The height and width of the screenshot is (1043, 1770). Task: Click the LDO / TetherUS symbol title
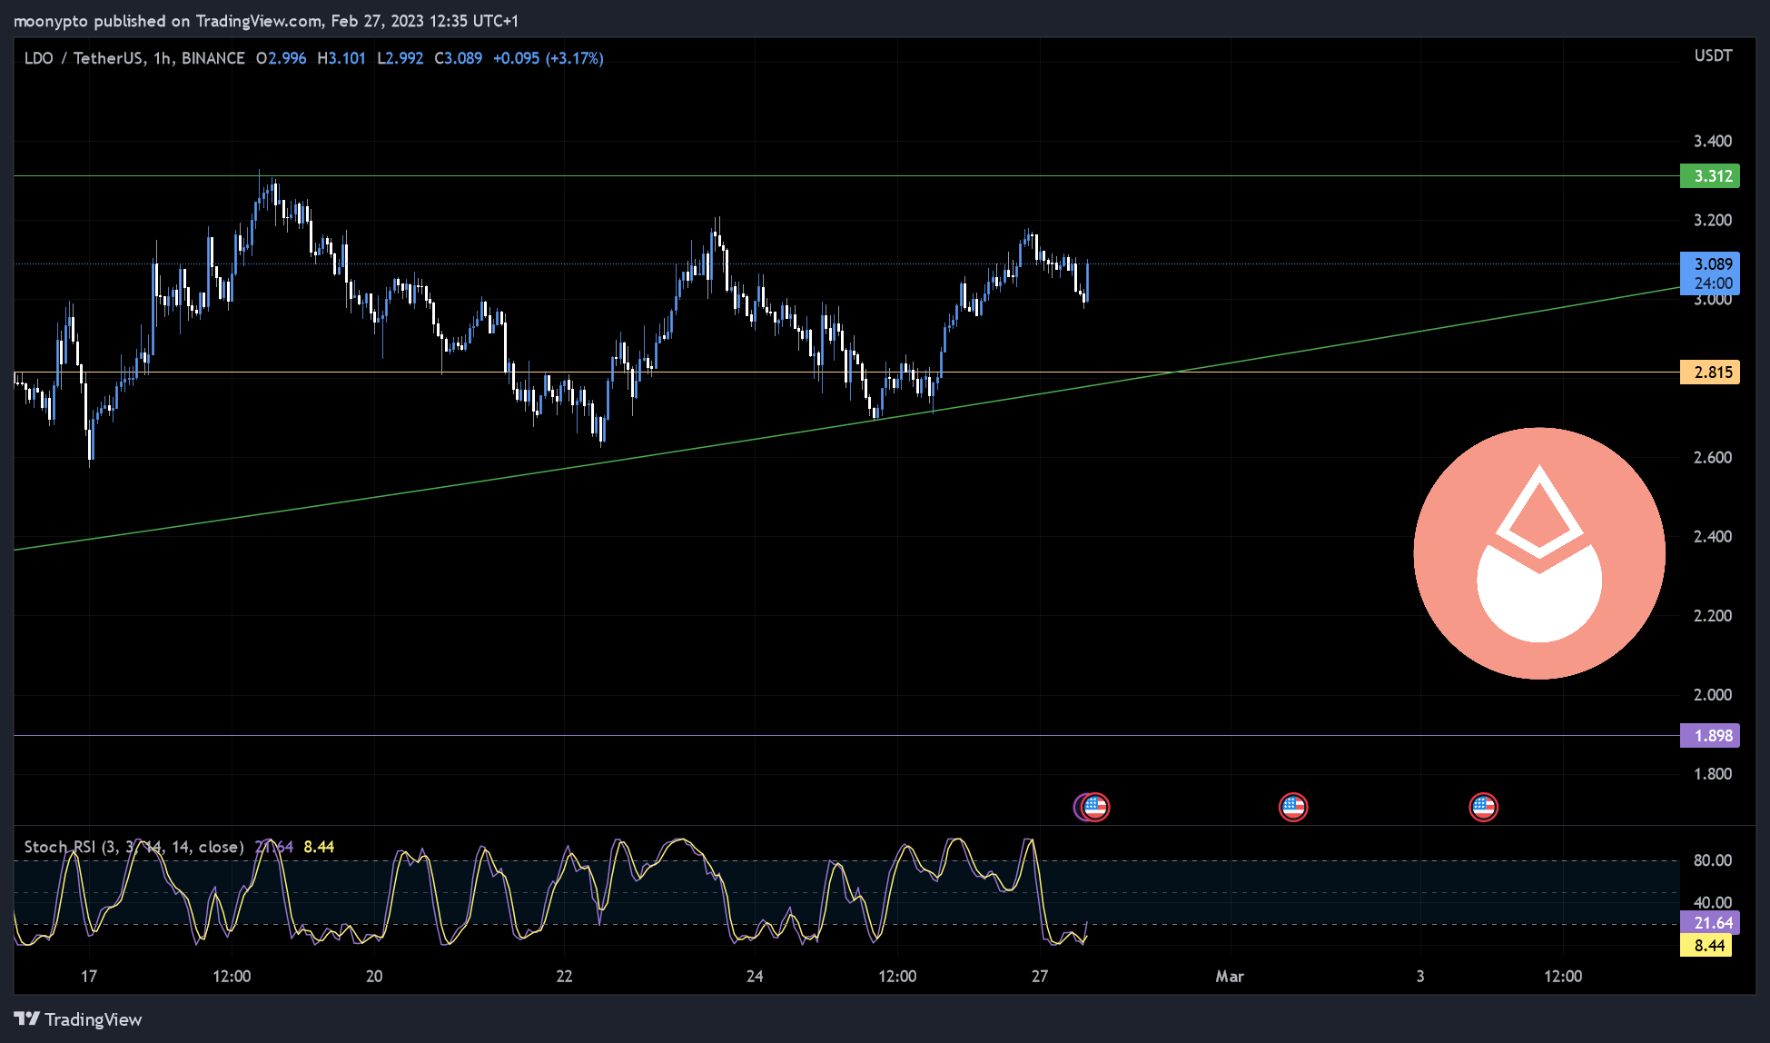tap(134, 58)
